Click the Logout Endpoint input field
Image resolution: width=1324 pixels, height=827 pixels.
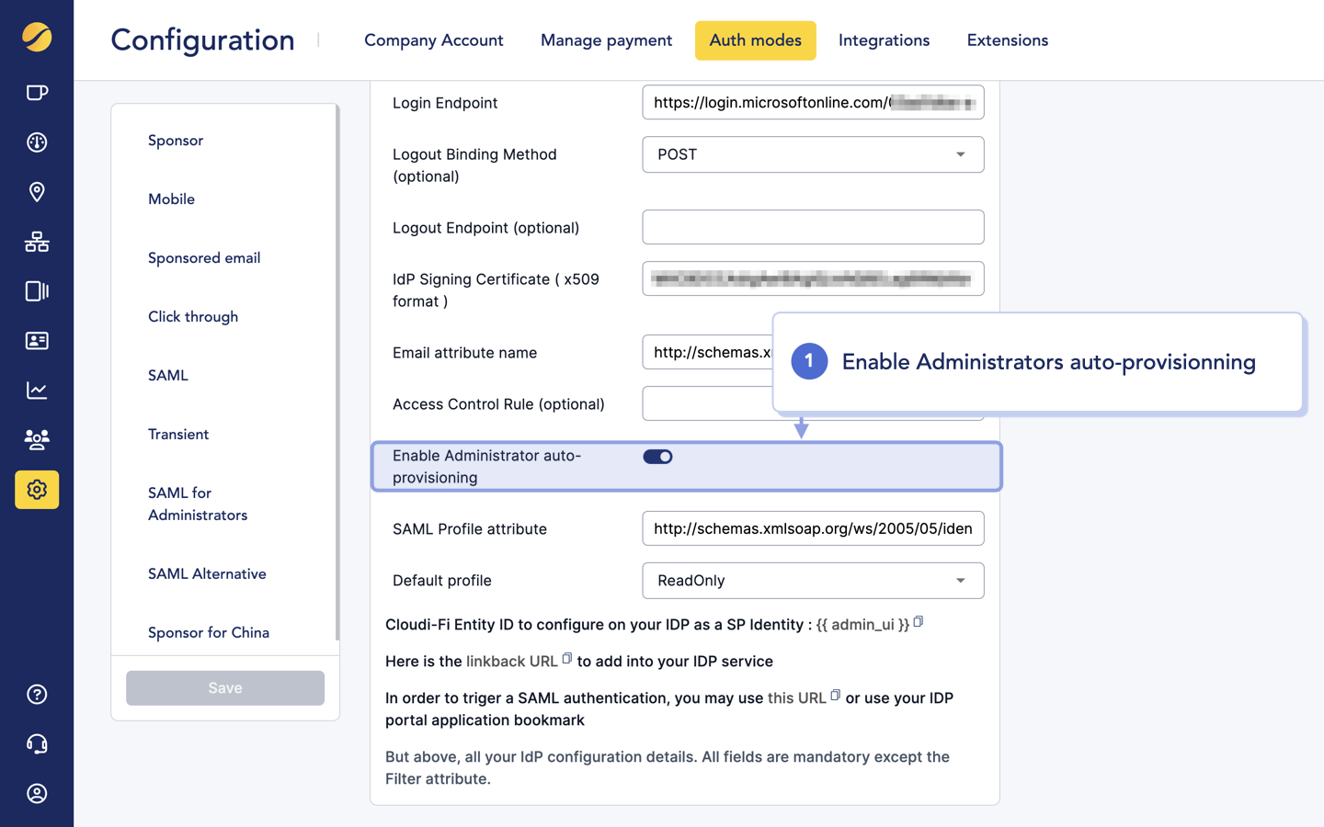813,227
